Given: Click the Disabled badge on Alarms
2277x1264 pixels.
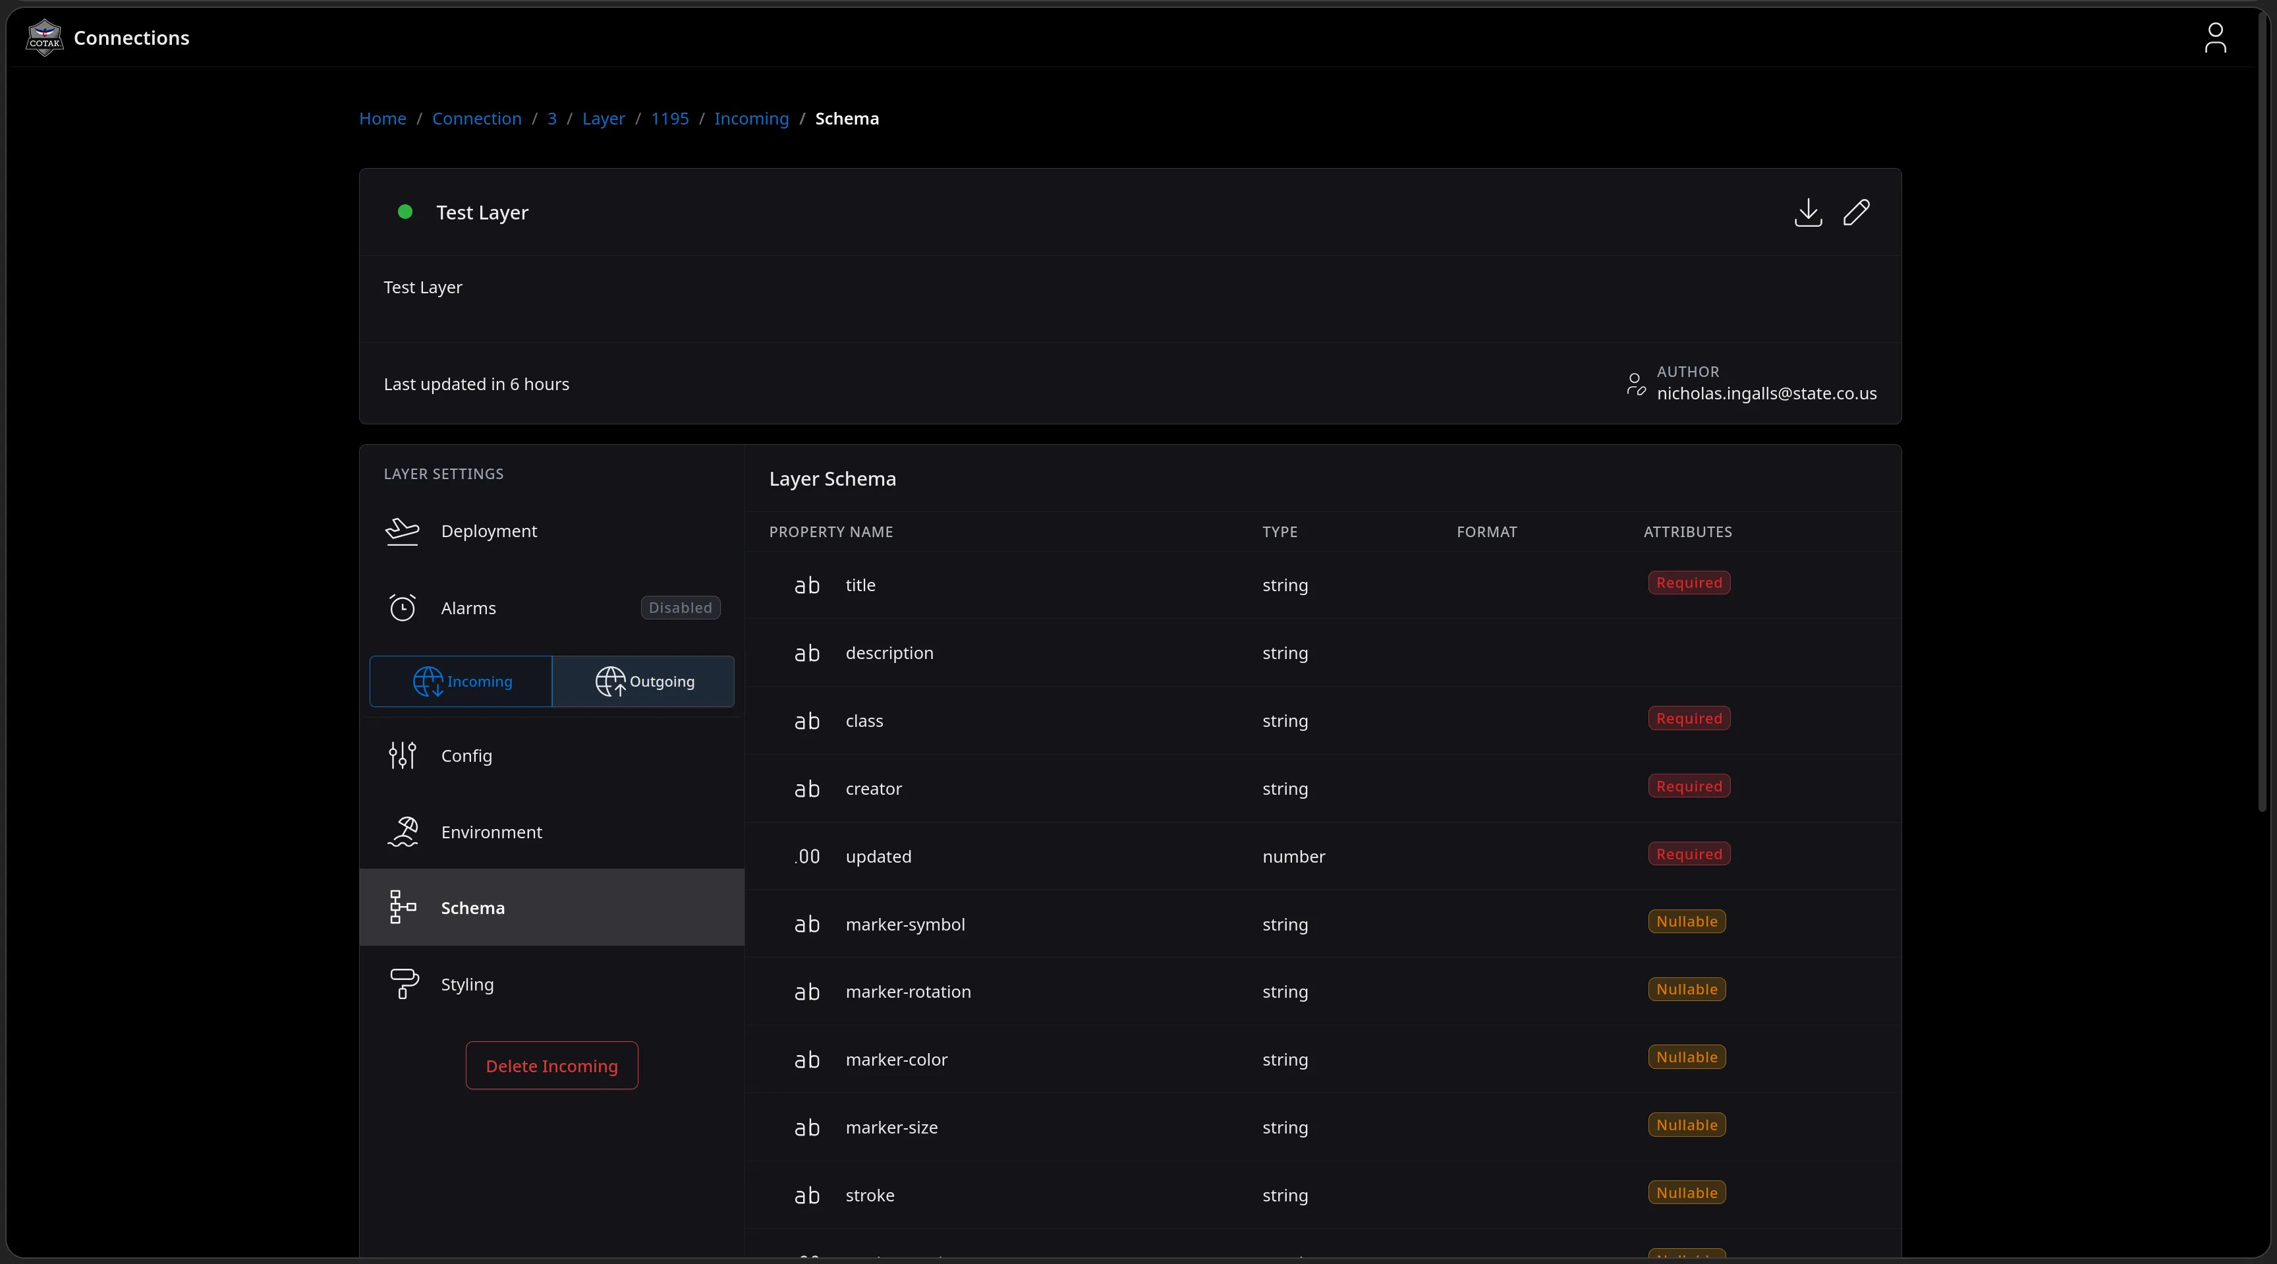Looking at the screenshot, I should (681, 608).
